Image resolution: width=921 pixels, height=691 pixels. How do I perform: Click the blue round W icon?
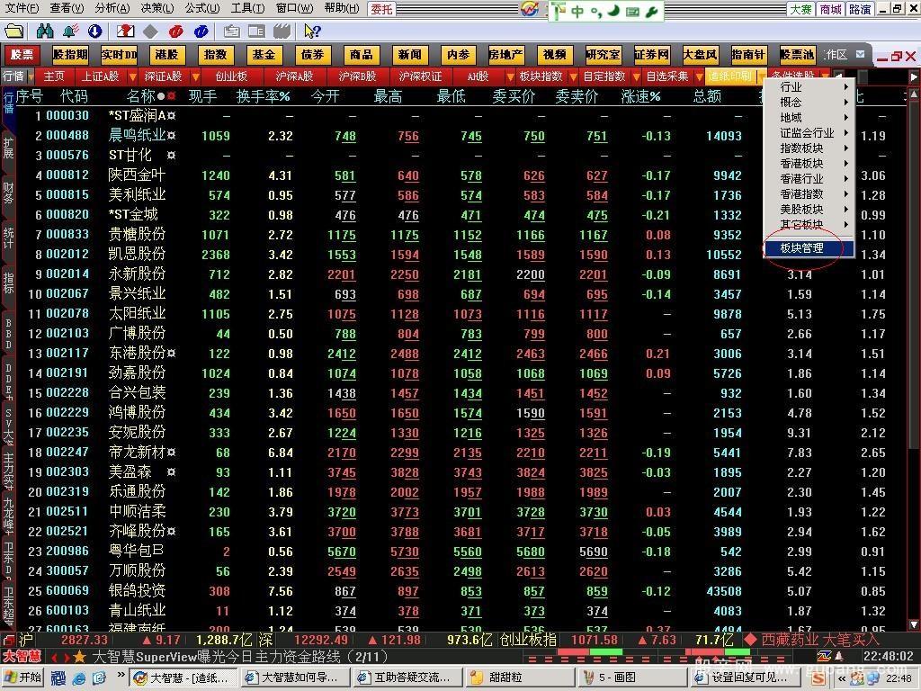point(201,31)
